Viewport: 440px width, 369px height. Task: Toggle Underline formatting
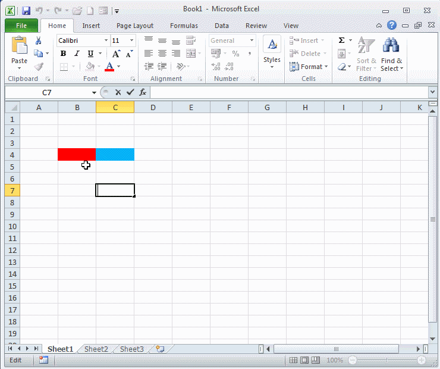pos(90,54)
